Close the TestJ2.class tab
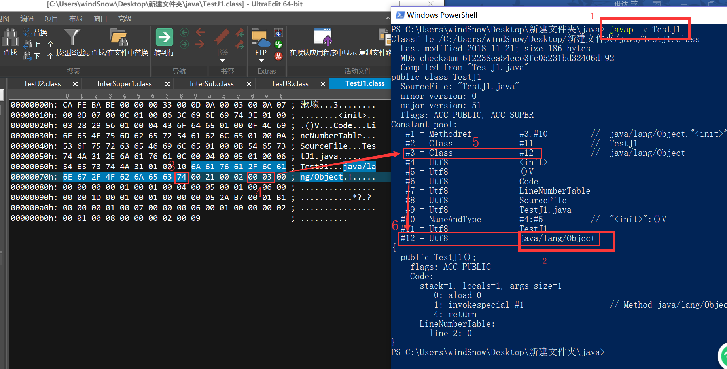The width and height of the screenshot is (727, 369). (75, 84)
